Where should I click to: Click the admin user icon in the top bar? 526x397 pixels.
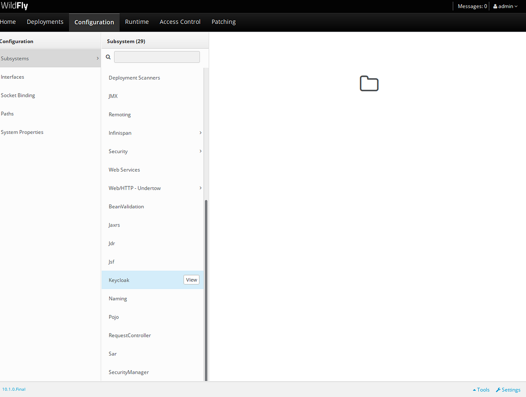pyautogui.click(x=496, y=6)
